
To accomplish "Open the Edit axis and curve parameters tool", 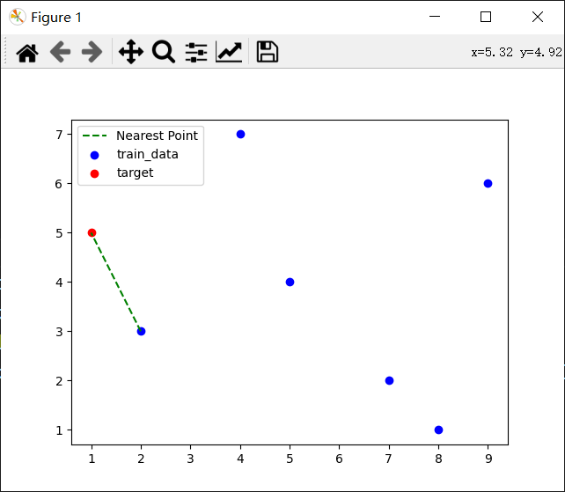I will tap(229, 52).
